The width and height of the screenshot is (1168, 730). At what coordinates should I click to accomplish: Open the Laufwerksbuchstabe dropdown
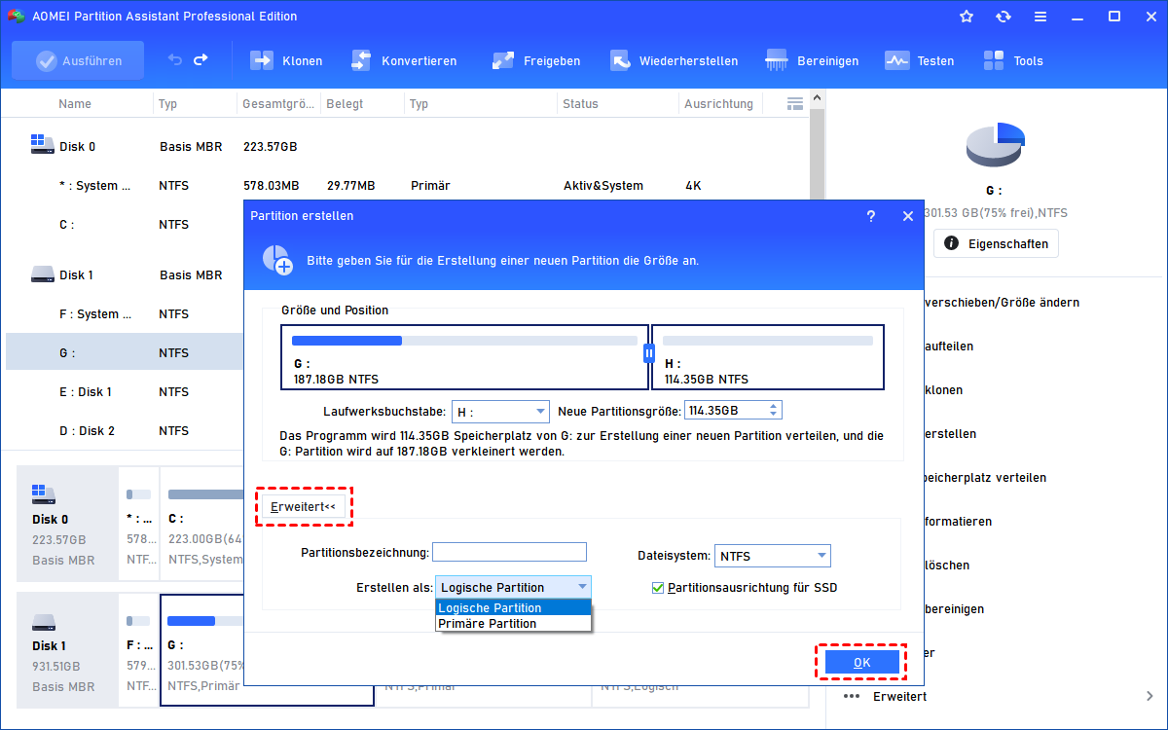[500, 411]
